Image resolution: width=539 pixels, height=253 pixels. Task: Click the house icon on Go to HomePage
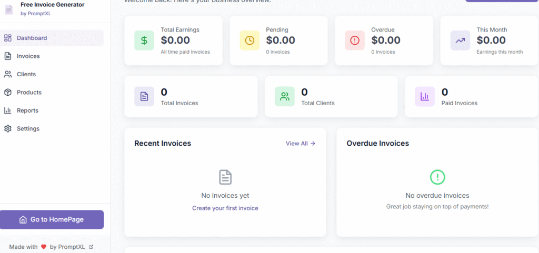(x=23, y=220)
